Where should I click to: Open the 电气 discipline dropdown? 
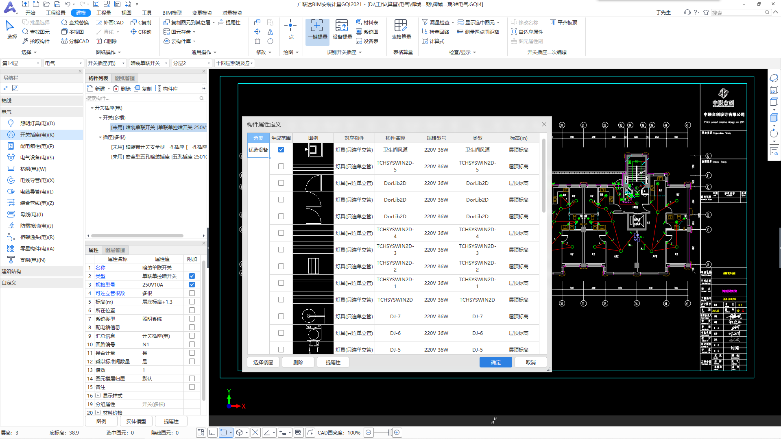pyautogui.click(x=63, y=63)
